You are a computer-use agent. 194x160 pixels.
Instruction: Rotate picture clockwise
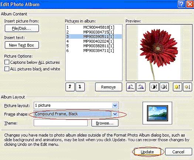141,87
